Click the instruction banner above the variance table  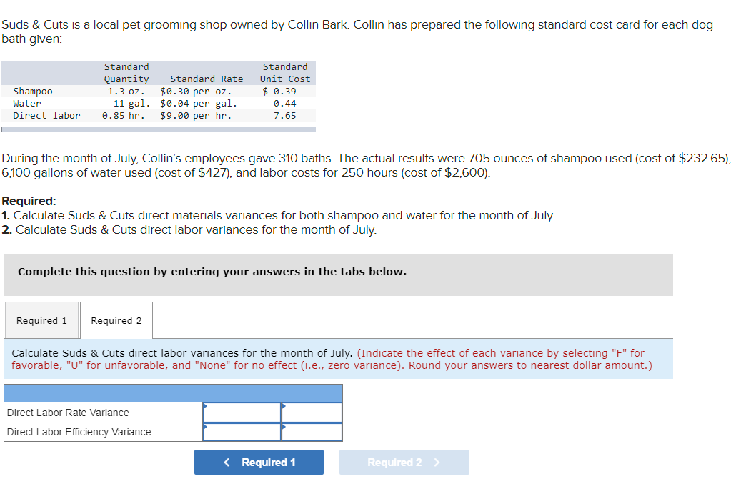(336, 359)
